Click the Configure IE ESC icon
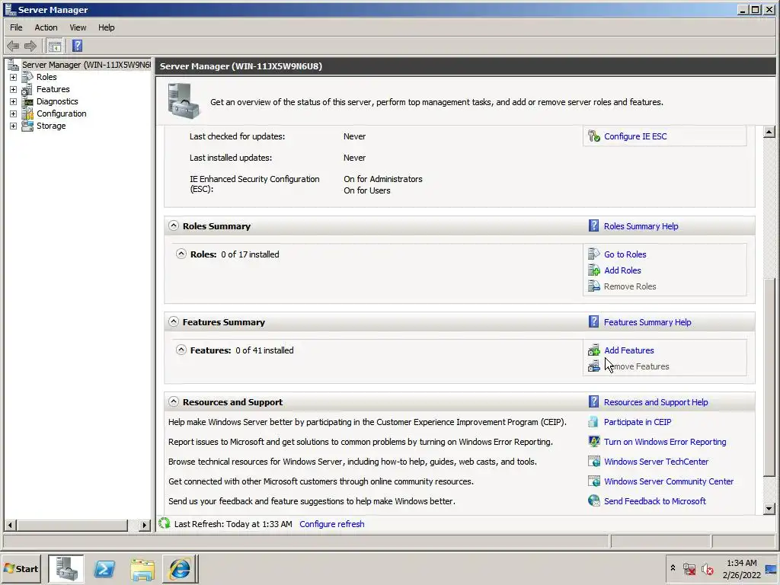The image size is (780, 585). pyautogui.click(x=594, y=136)
